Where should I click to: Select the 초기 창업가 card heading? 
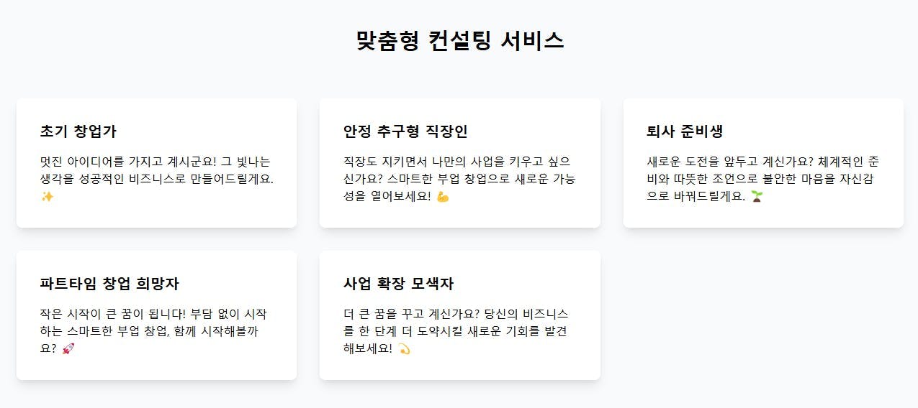pyautogui.click(x=78, y=131)
